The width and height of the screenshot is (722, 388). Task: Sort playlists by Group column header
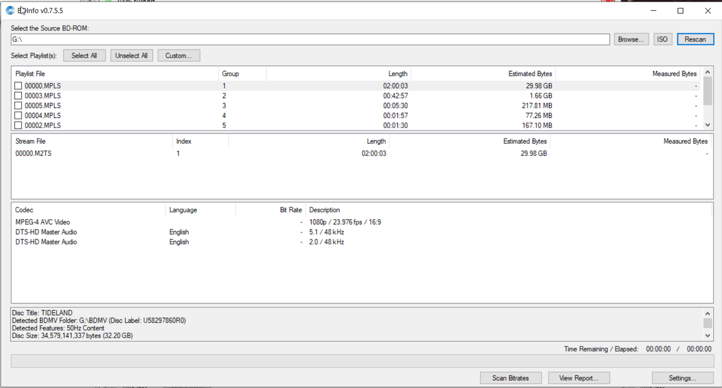(x=242, y=74)
